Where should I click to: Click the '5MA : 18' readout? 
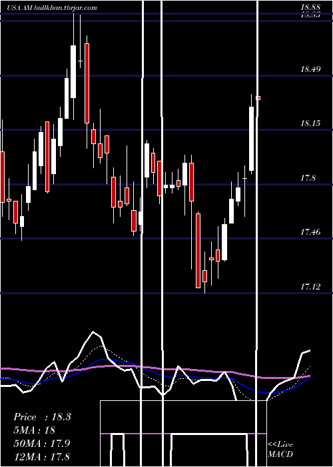(34, 430)
